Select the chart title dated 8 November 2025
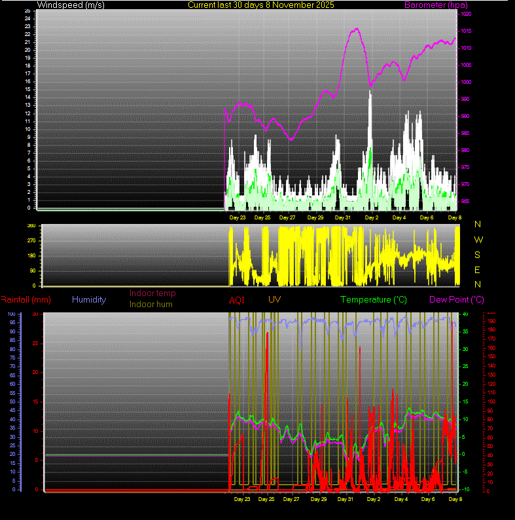 coord(260,5)
